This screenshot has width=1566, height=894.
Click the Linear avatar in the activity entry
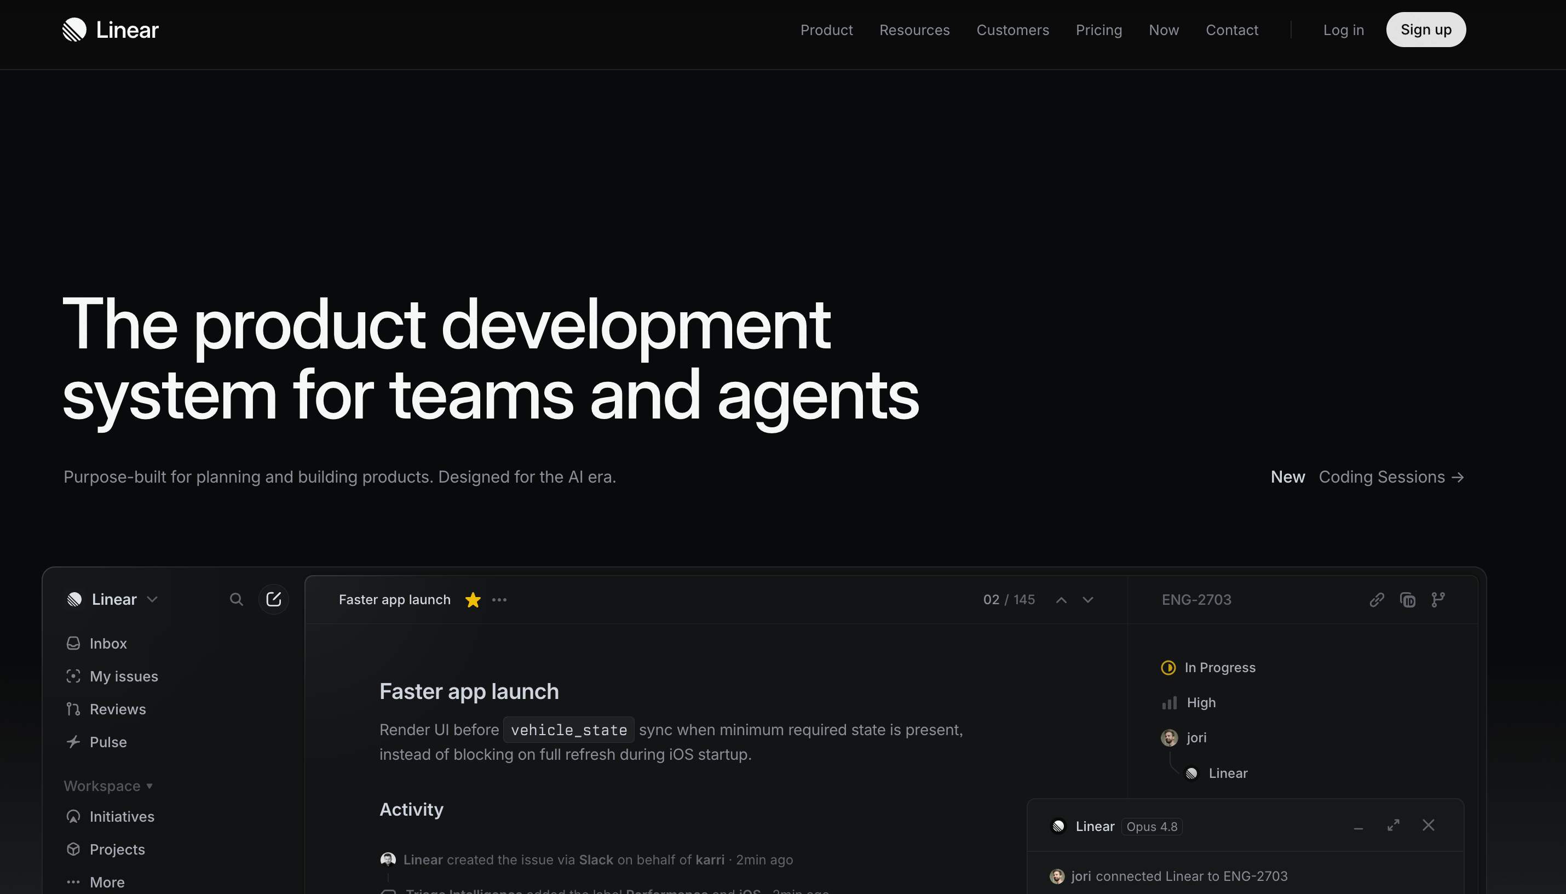pyautogui.click(x=388, y=859)
